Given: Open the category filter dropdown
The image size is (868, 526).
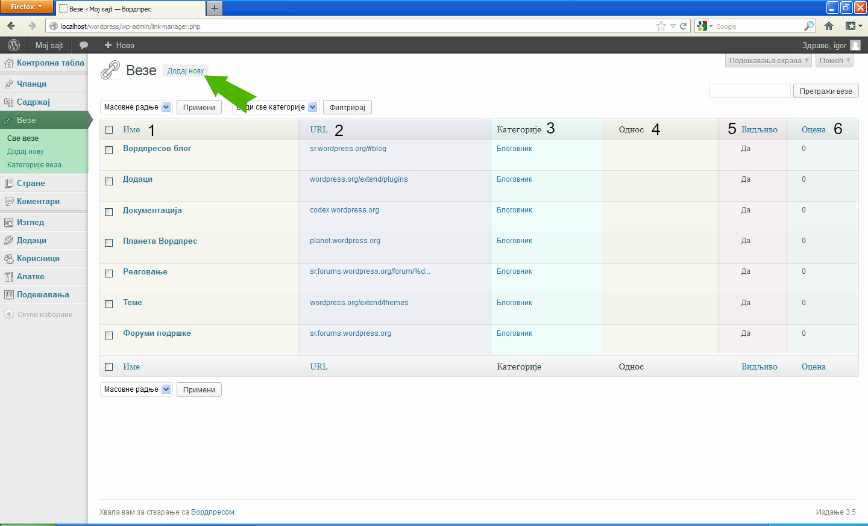Looking at the screenshot, I should click(x=275, y=107).
